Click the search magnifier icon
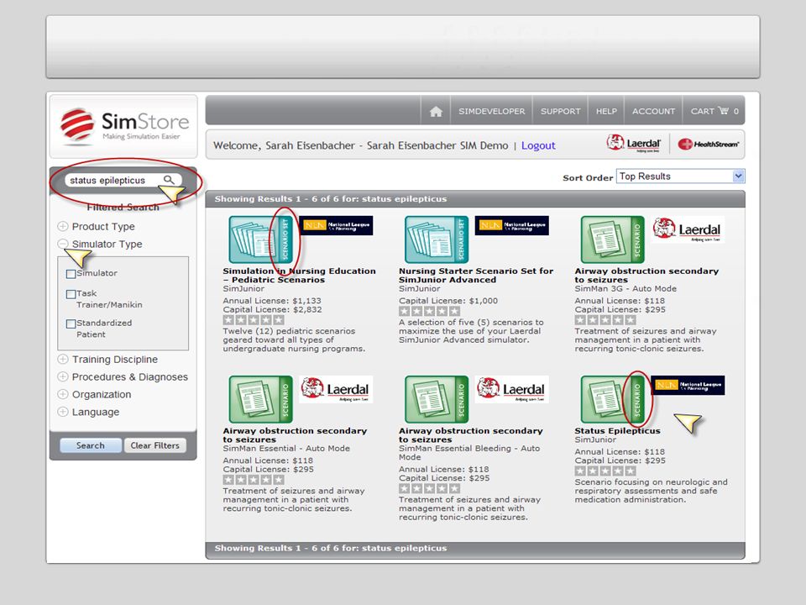The width and height of the screenshot is (806, 605). coord(169,180)
